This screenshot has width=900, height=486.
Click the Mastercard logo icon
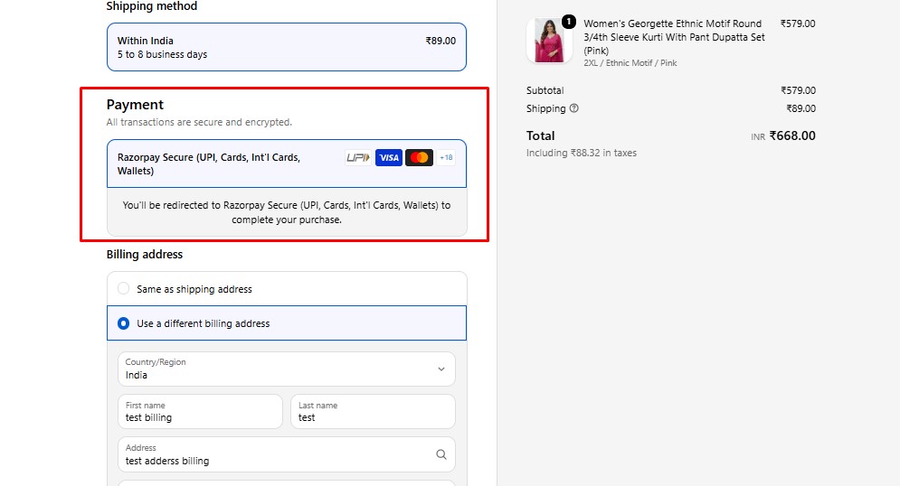click(x=419, y=157)
